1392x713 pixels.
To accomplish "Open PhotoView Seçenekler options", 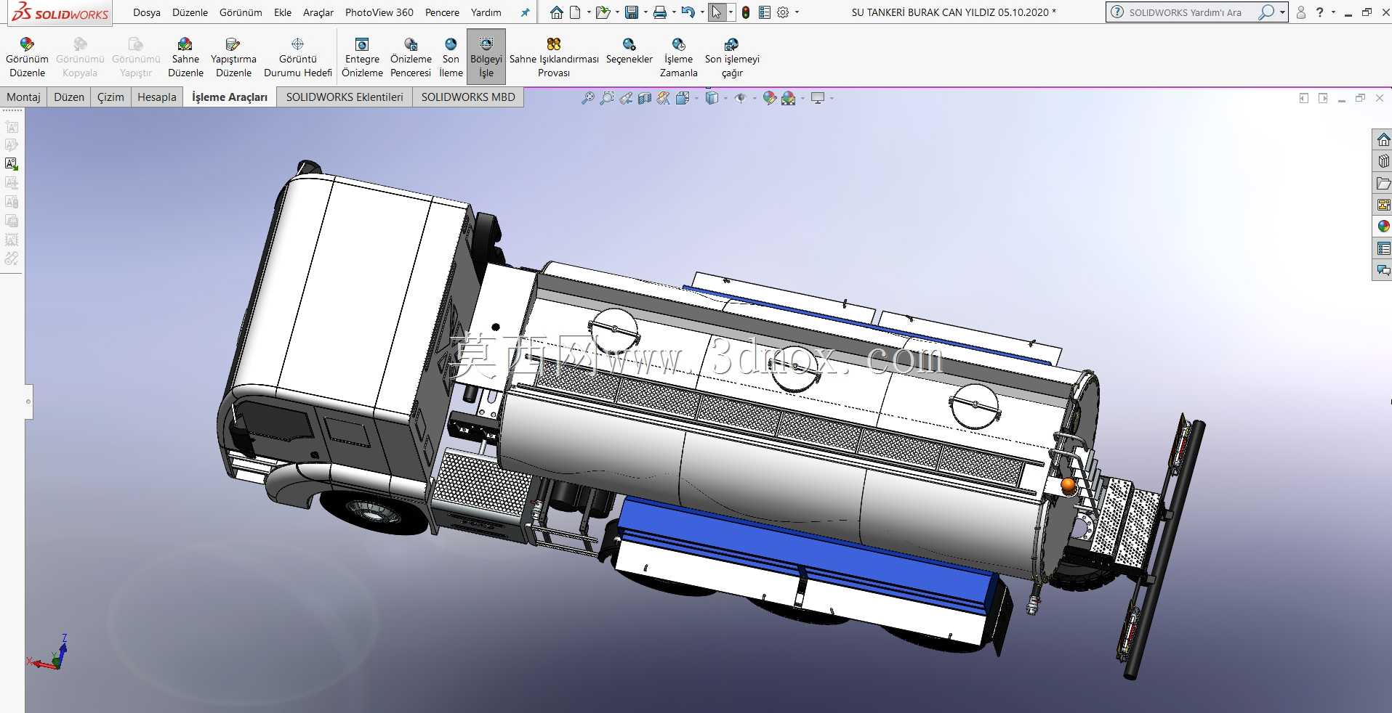I will [629, 51].
